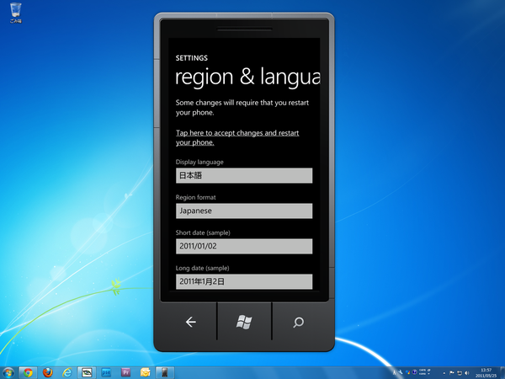Tap the Windows Start button on the phone
The image size is (505, 379).
pos(244,322)
